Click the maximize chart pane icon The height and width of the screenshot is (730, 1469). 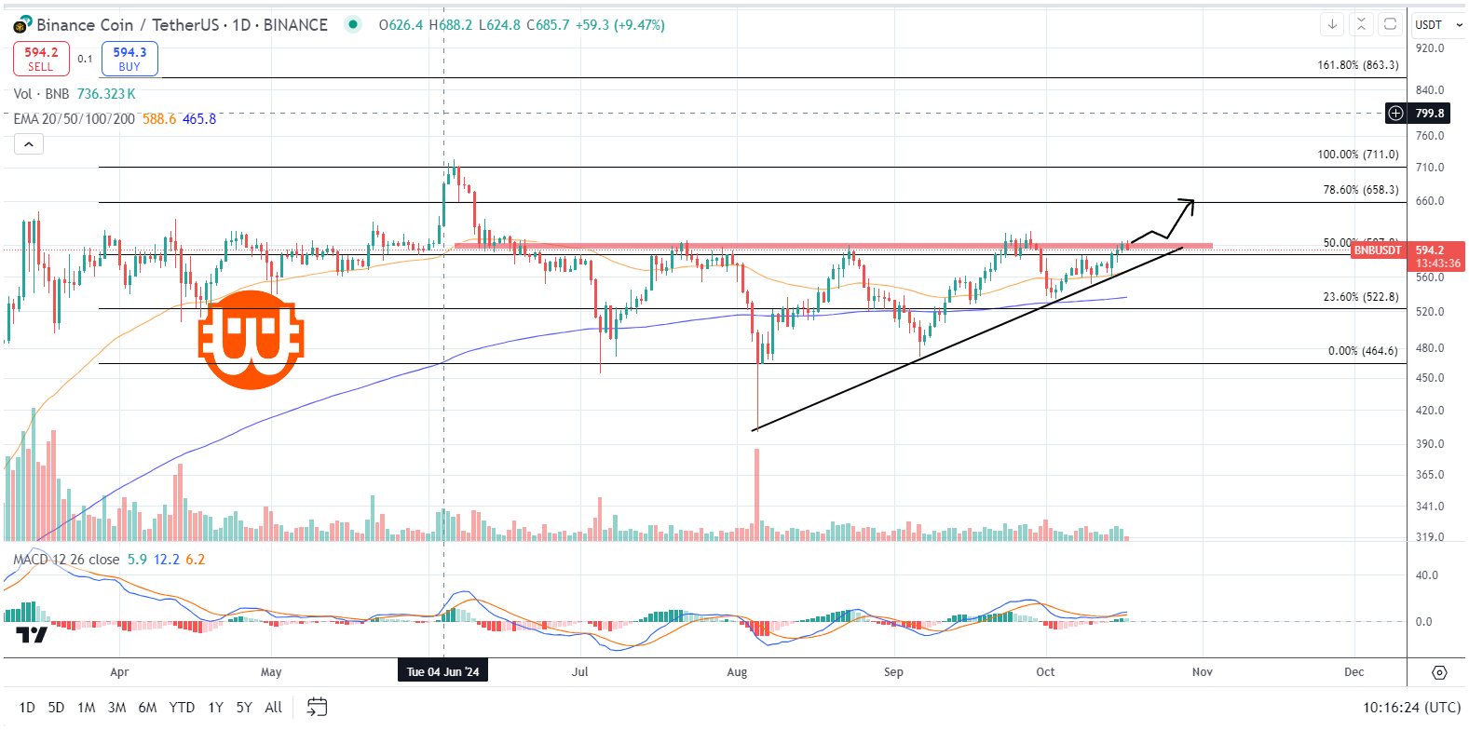[1390, 24]
